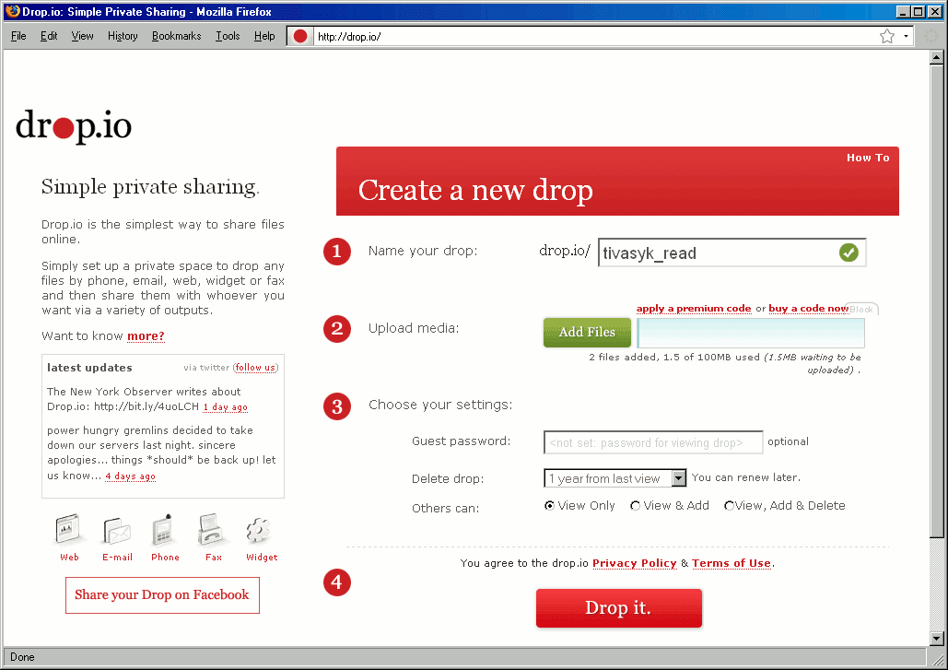Open the 'more?' link
The height and width of the screenshot is (670, 948).
tap(146, 336)
